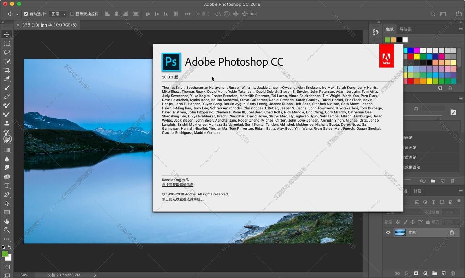The image size is (465, 278).
Task: Toggle Quick Mask mode icon
Action: coord(7,267)
